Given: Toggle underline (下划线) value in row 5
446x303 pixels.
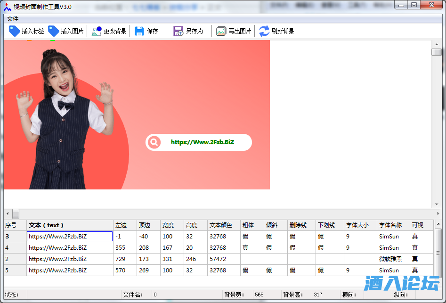Looking at the screenshot, I should pyautogui.click(x=321, y=270).
